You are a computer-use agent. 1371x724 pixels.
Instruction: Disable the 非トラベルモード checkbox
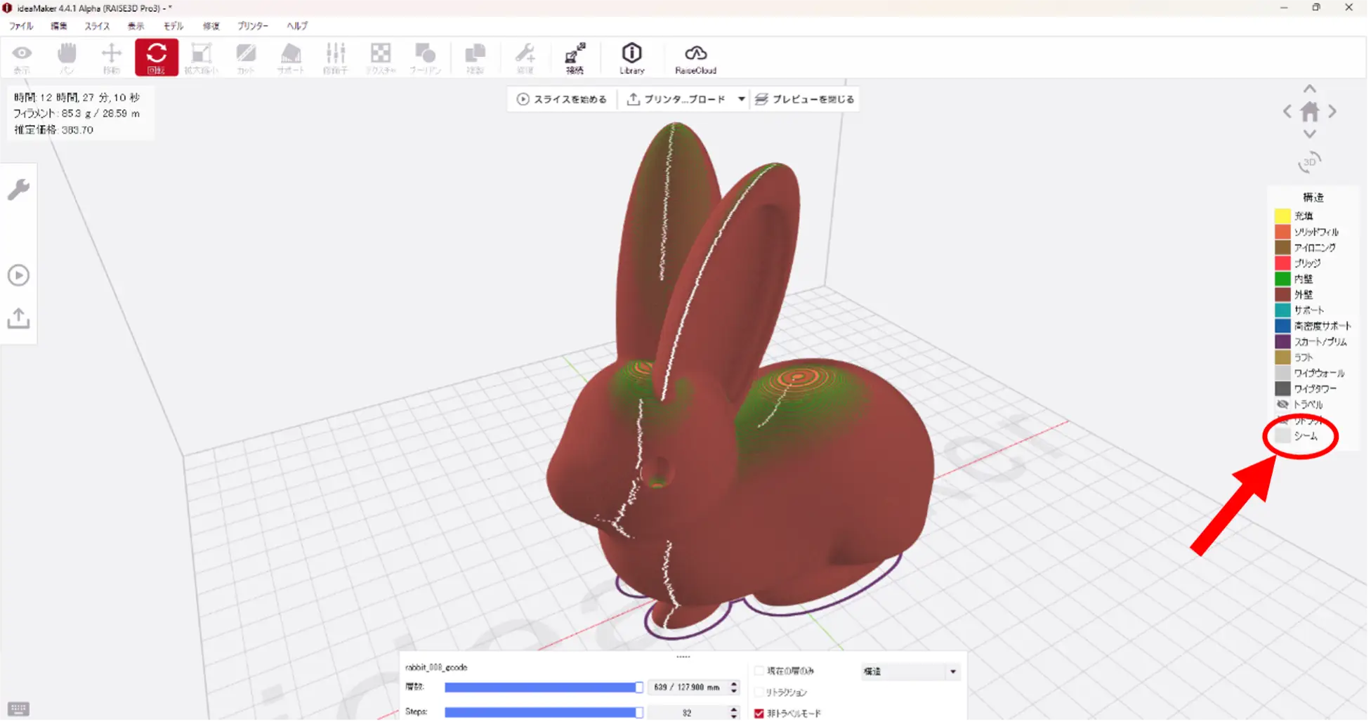click(x=759, y=713)
